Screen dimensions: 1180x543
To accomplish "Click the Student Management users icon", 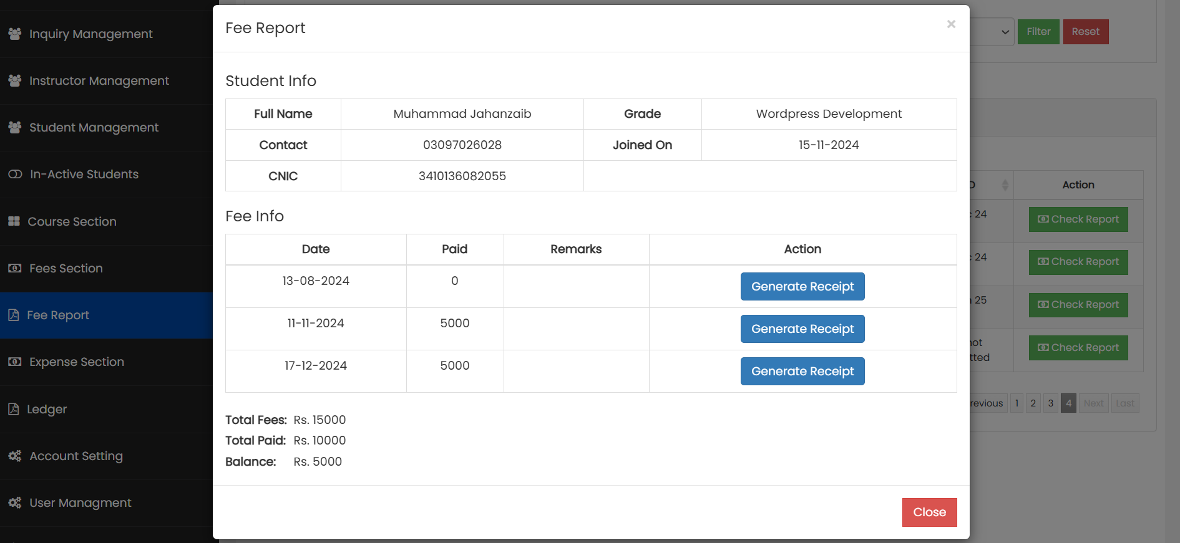I will (x=15, y=127).
